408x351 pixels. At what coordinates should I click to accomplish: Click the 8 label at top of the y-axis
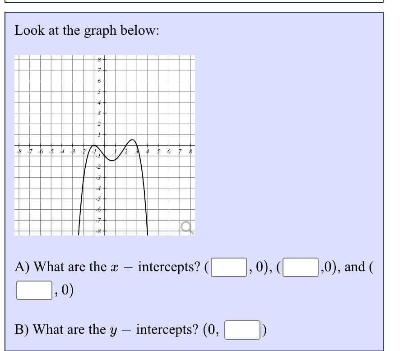click(99, 59)
